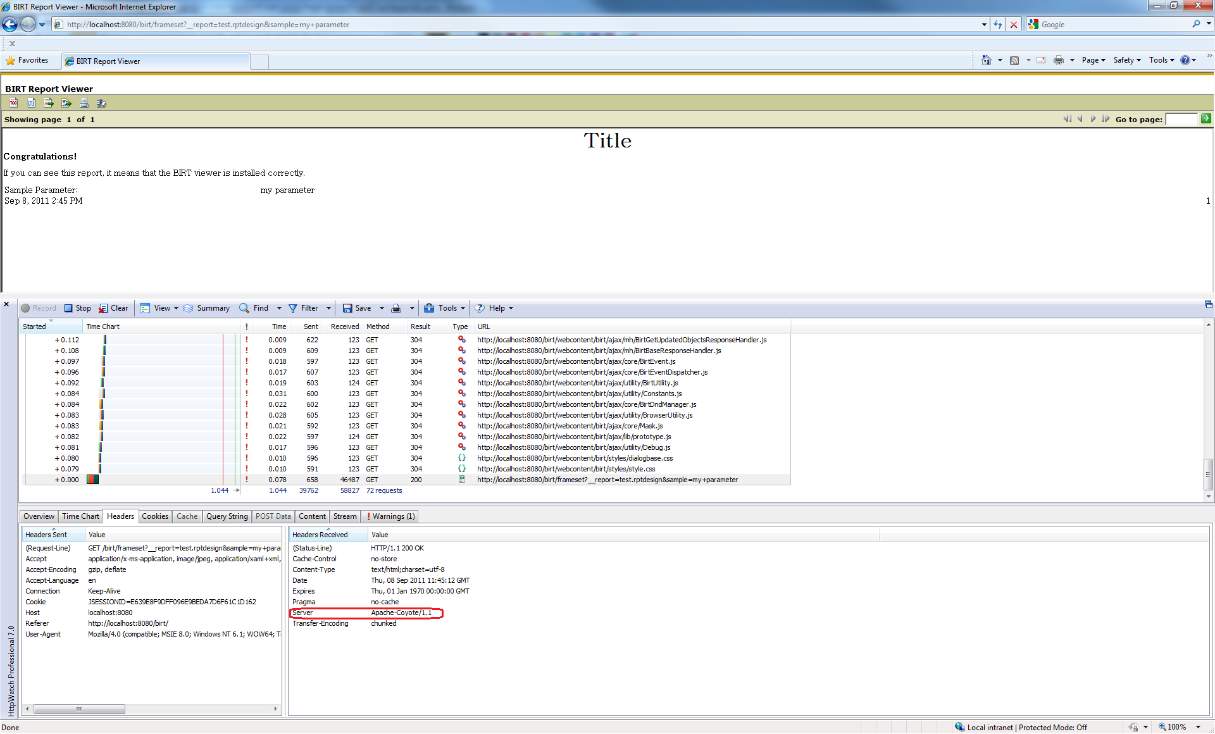Click the Refresh icon next to the address bar

(998, 25)
